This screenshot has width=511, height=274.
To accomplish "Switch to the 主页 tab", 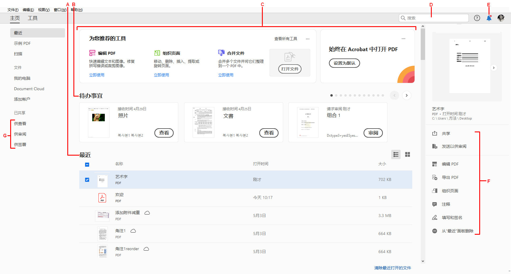I will pos(15,18).
